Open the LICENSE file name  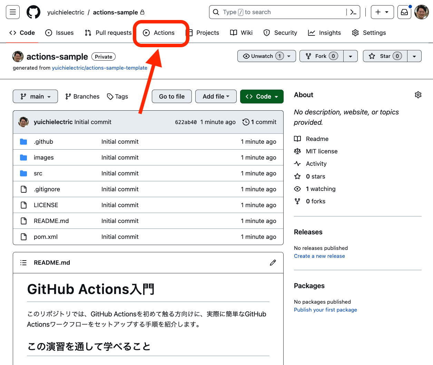(x=46, y=205)
